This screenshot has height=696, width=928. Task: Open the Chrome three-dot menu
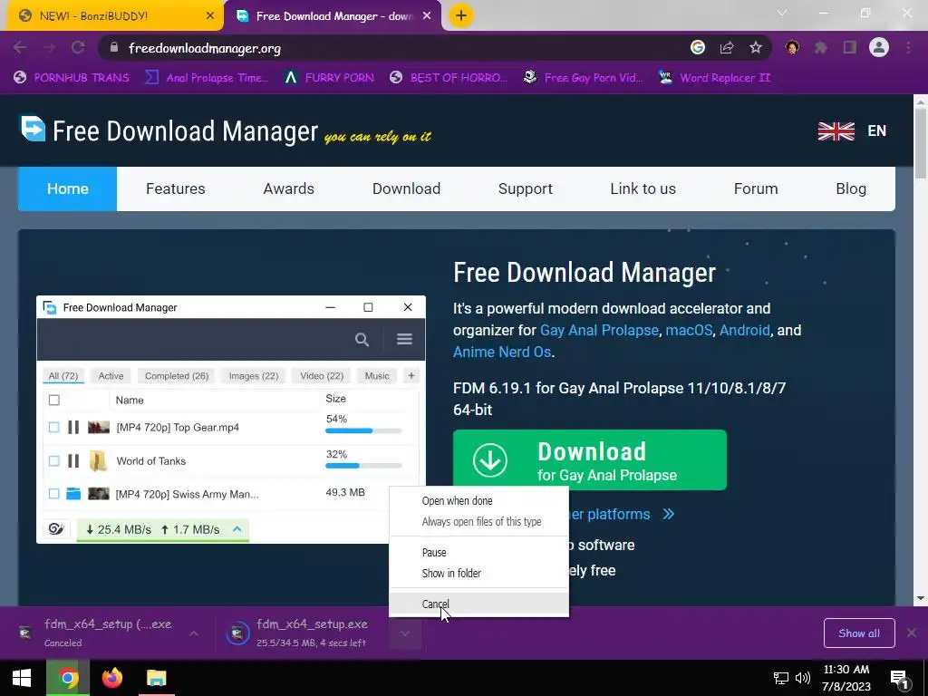pos(908,48)
